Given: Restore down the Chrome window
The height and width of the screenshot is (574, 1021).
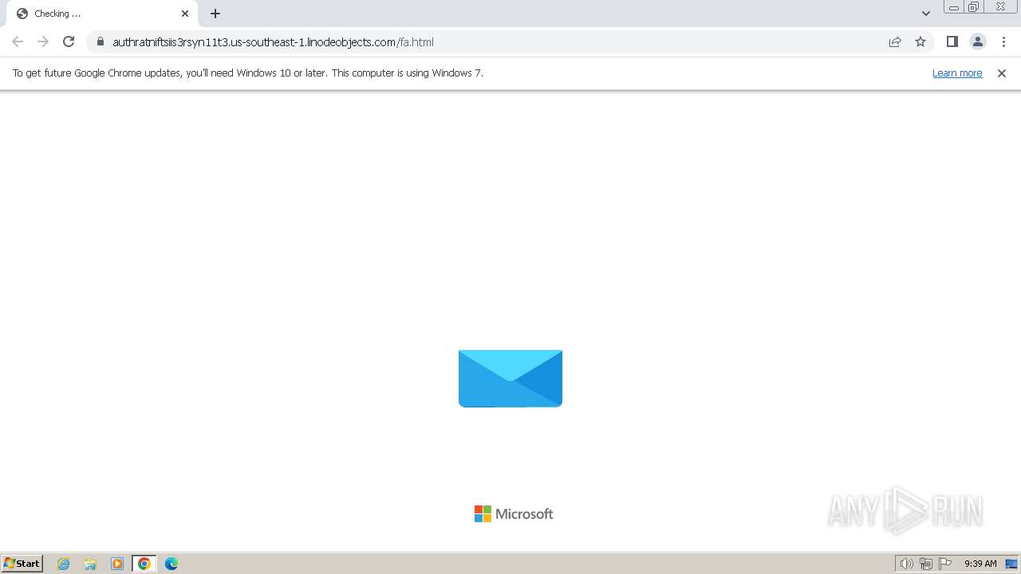Looking at the screenshot, I should [974, 7].
